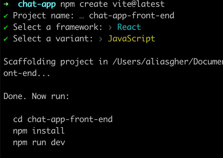Click the '/Users/aliasgher/Documen' path text
223x158 pixels.
click(168, 62)
